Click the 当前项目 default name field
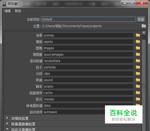Screen dimensions: 150x131 (88, 19)
